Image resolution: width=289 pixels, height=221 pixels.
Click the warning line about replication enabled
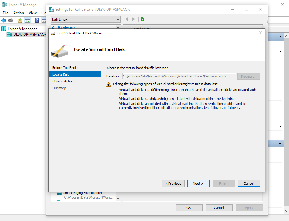[x=182, y=105]
